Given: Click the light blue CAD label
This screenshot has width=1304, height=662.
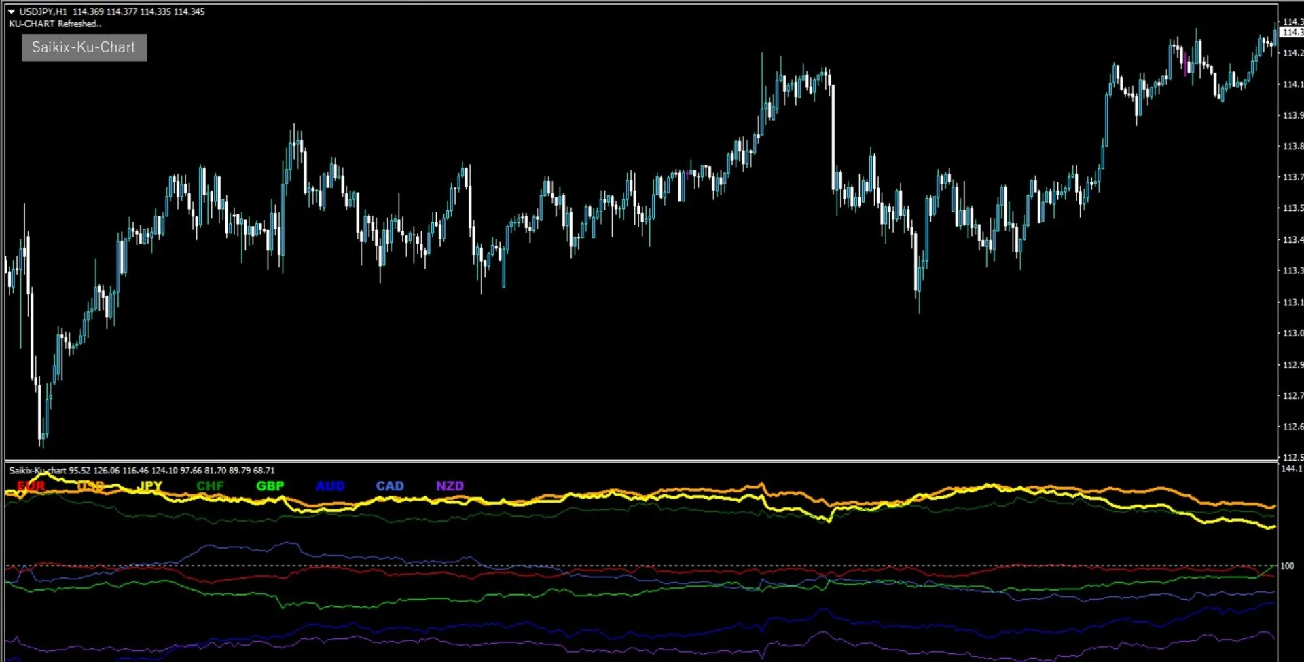Looking at the screenshot, I should [390, 486].
